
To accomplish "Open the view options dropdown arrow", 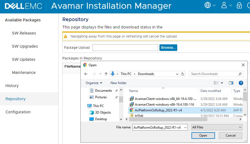I will pos(222,83).
